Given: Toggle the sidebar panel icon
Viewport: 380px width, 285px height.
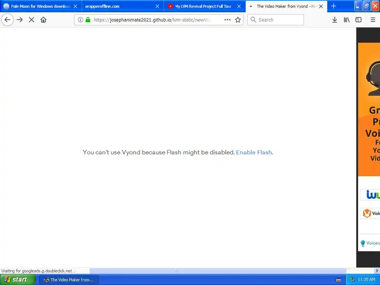Looking at the screenshot, I should pyautogui.click(x=358, y=20).
